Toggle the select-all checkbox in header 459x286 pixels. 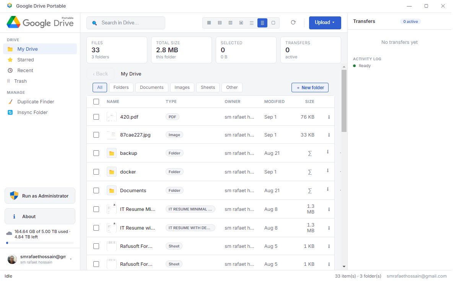pos(96,102)
